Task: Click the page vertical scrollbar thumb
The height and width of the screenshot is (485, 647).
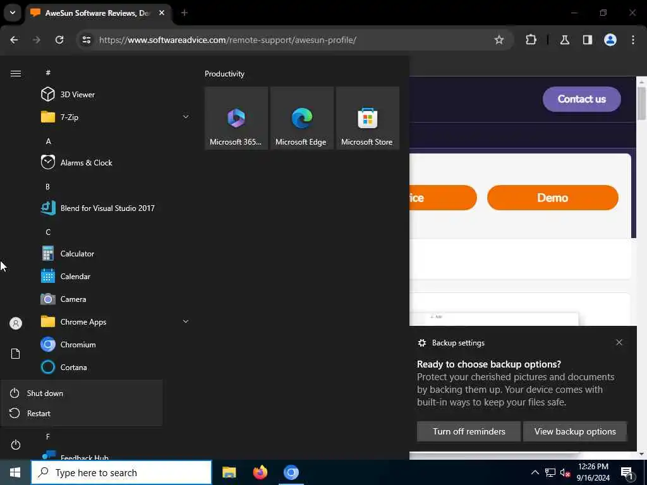Action: [641, 103]
